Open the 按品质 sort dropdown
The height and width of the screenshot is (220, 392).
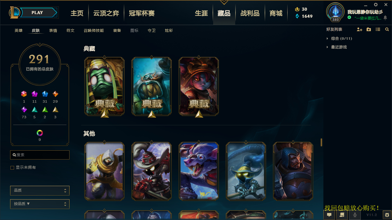point(40,204)
